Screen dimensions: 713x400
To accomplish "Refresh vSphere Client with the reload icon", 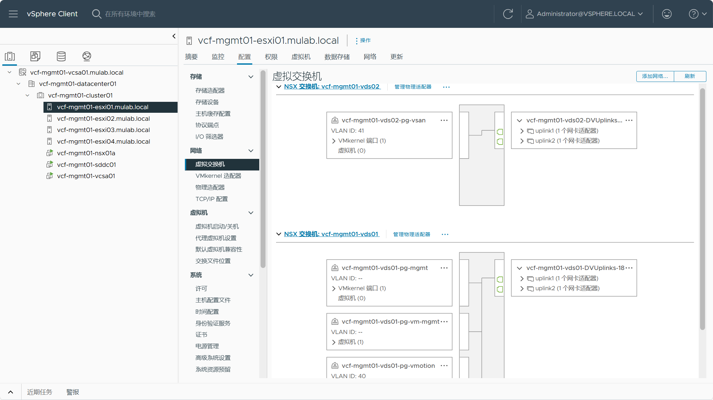I will click(x=508, y=14).
